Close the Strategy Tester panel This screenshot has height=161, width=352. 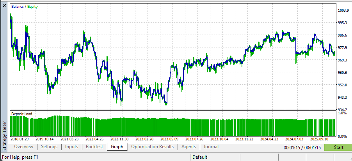(x=4, y=4)
